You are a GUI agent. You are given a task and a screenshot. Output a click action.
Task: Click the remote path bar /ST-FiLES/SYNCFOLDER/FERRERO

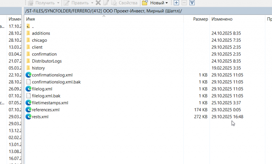coord(148,11)
